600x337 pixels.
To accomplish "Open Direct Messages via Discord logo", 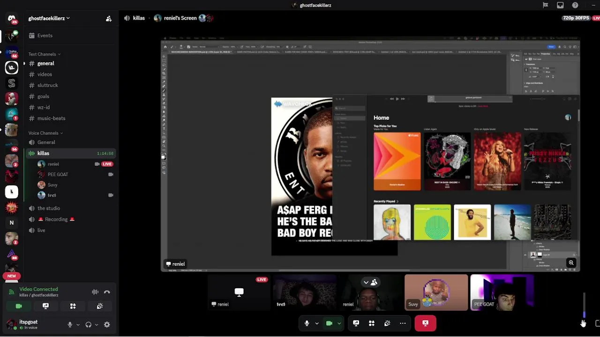I will click(x=12, y=19).
